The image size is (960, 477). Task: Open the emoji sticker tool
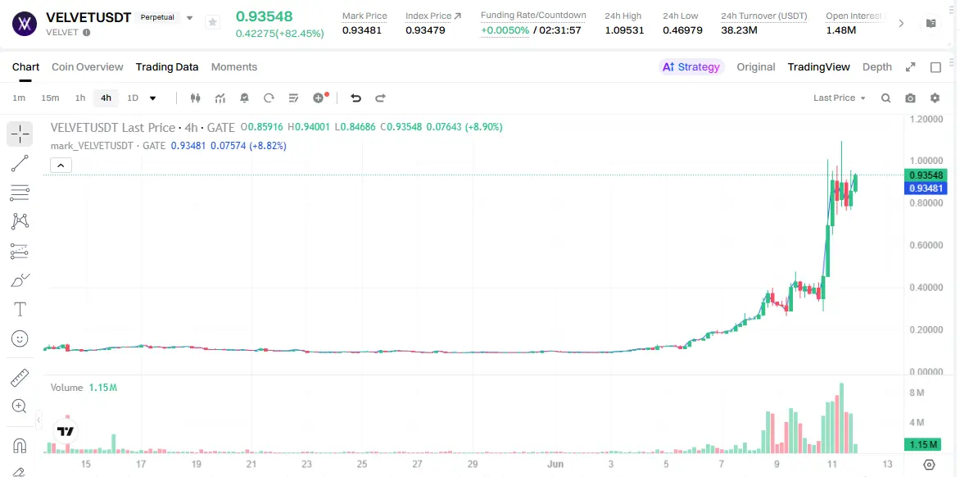[x=20, y=338]
